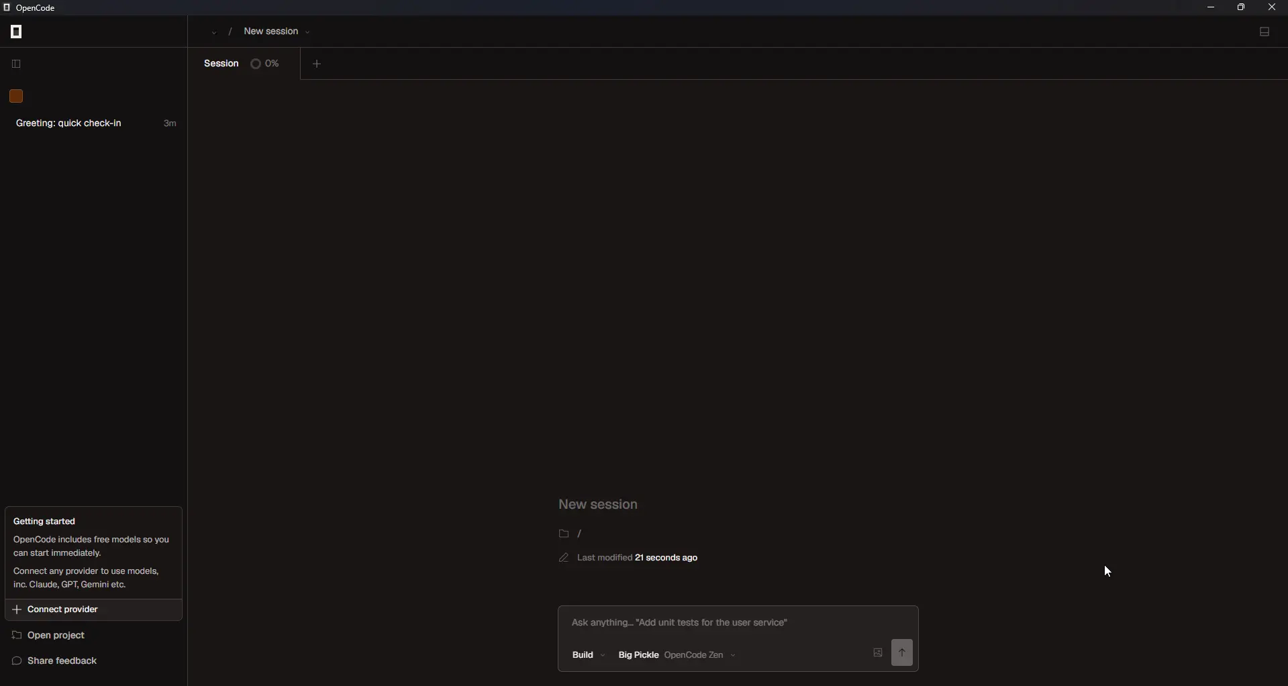Toggle Share feedback in the sidebar

(60, 662)
